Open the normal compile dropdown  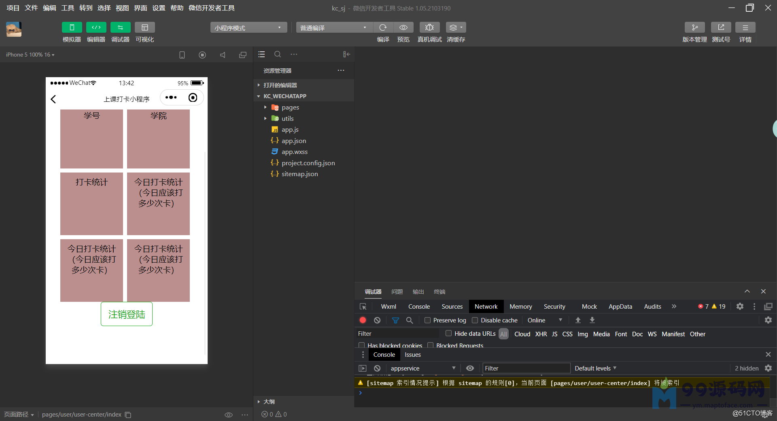(x=334, y=27)
